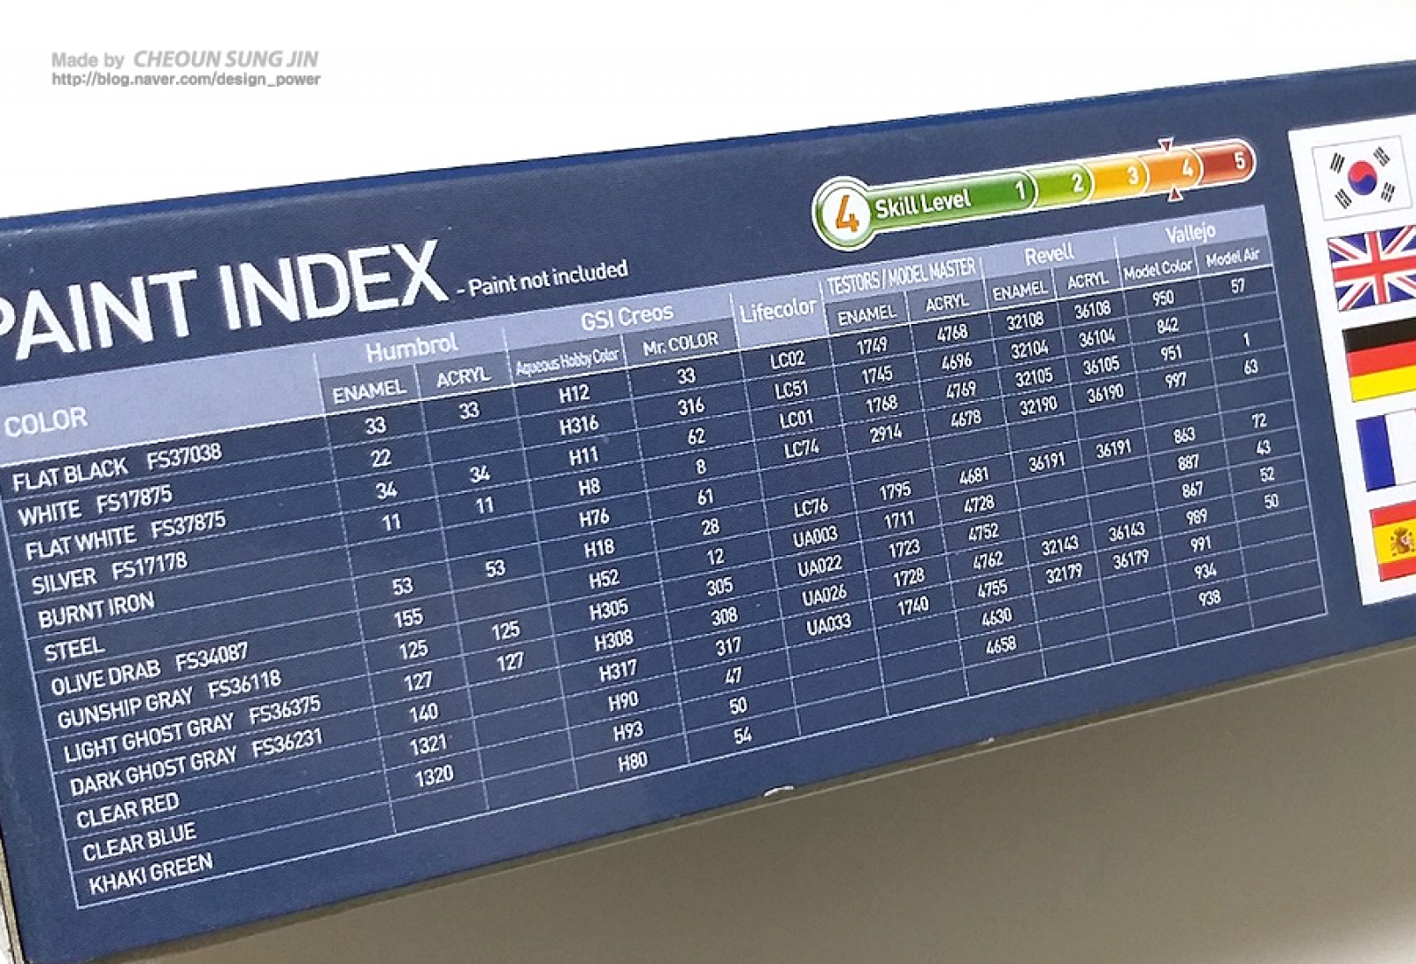Select the Spanish flag icon
This screenshot has height=964, width=1416.
[1393, 543]
